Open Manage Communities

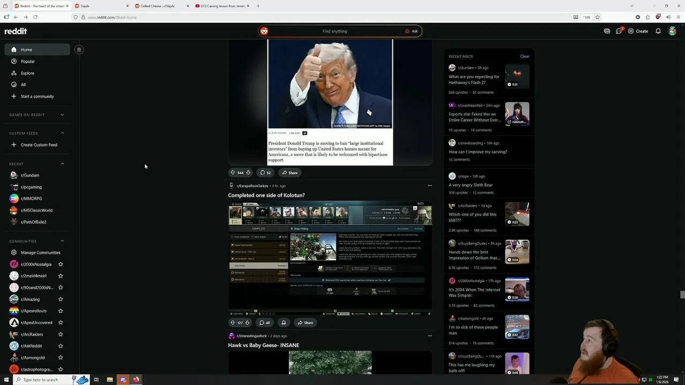(37, 252)
